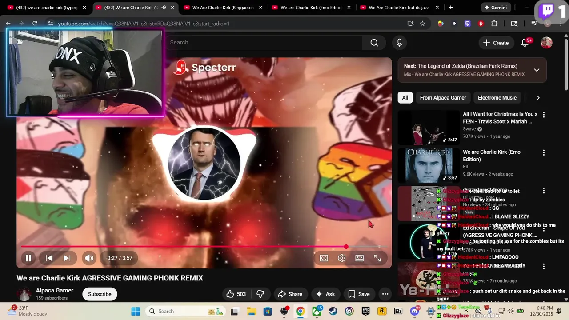Bookmark this page with star icon
569x320 pixels.
(x=422, y=24)
